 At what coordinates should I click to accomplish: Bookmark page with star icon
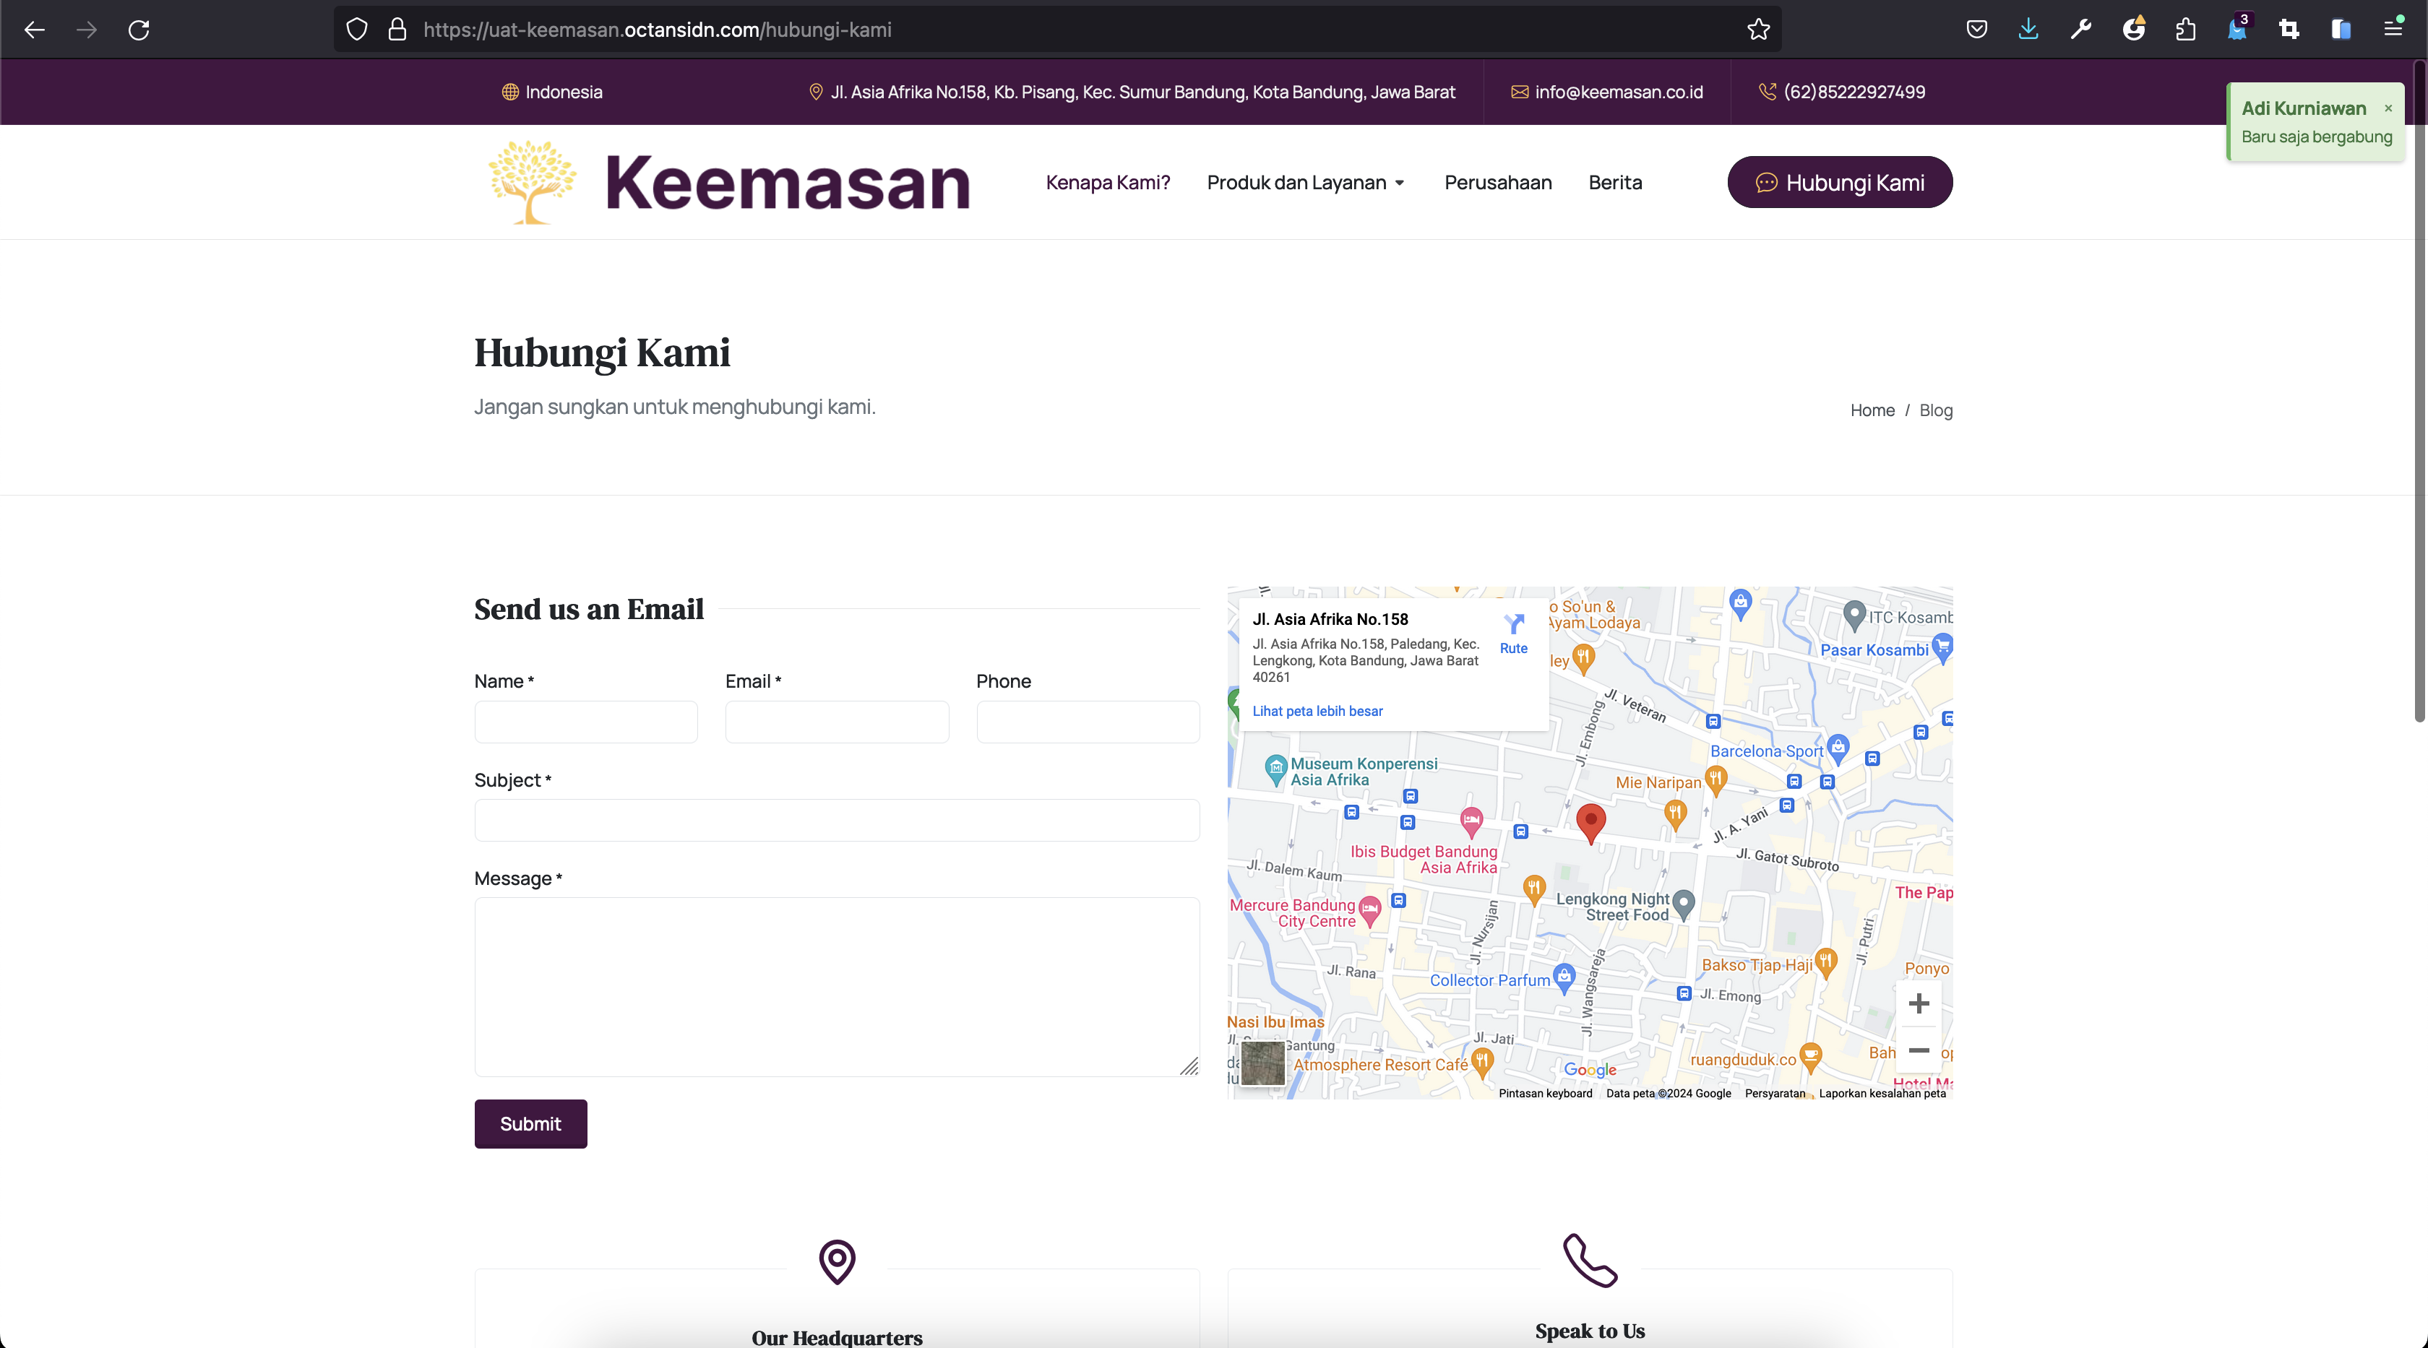1758,30
